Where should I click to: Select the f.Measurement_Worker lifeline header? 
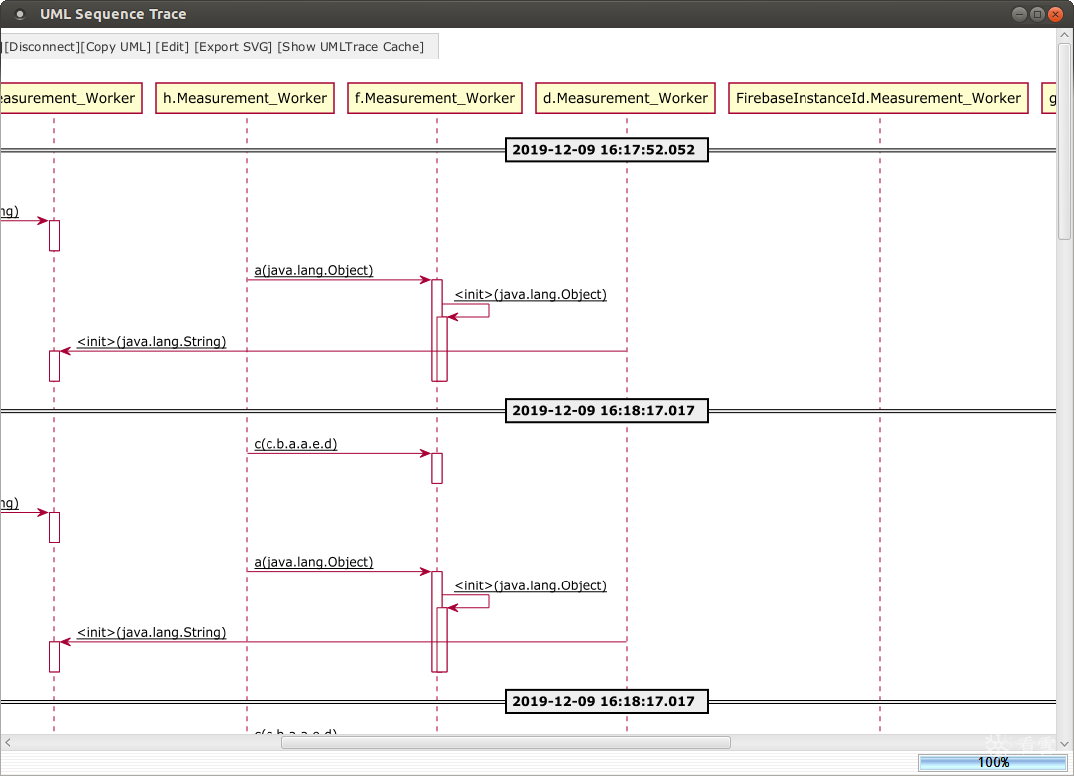(x=435, y=98)
